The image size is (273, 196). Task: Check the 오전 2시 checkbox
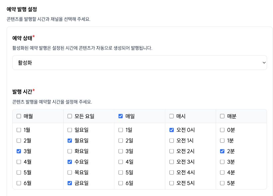tap(171, 151)
